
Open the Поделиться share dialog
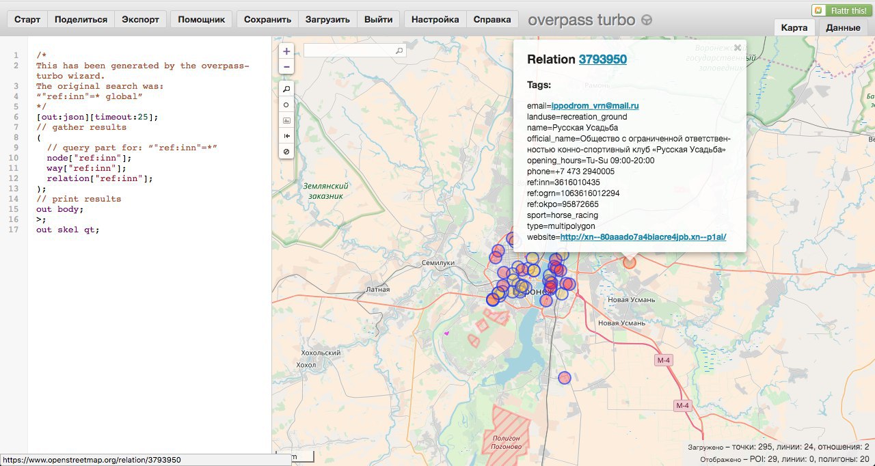tap(81, 20)
